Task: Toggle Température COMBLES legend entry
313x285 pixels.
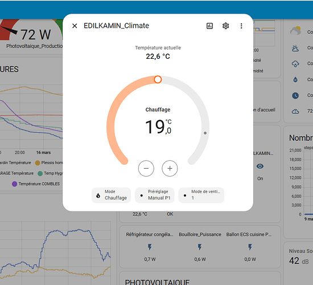Action: tap(36, 184)
